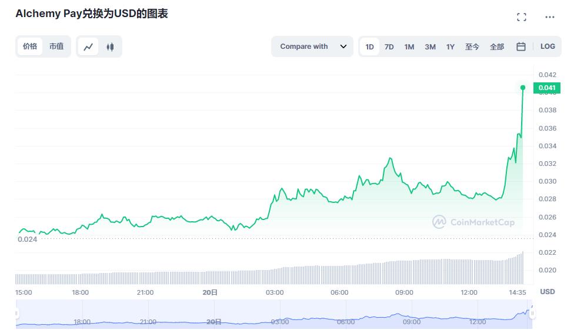
Task: Toggle the LOG scale option
Action: tap(547, 46)
